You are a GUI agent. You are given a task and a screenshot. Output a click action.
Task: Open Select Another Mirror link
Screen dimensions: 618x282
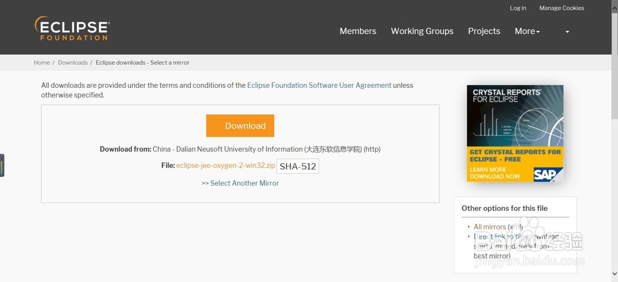[x=240, y=183]
